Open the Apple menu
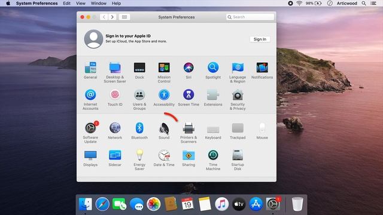383x215 pixels. pos(8,3)
